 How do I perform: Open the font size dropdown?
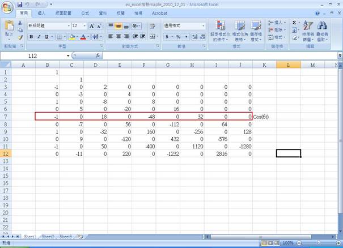pos(84,26)
